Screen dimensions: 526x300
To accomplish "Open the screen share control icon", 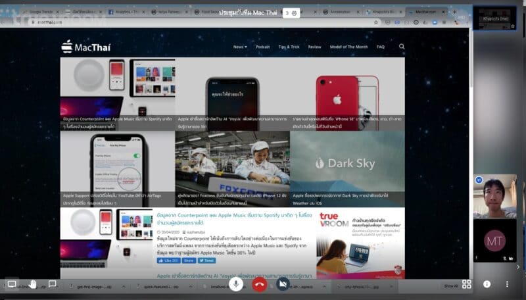I will (12, 284).
